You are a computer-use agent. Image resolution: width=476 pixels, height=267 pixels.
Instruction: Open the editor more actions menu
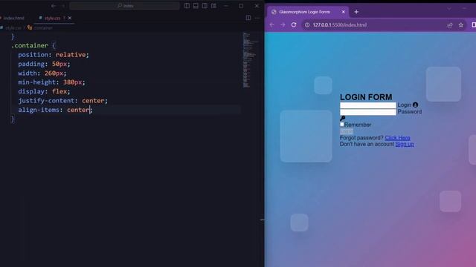[257, 18]
